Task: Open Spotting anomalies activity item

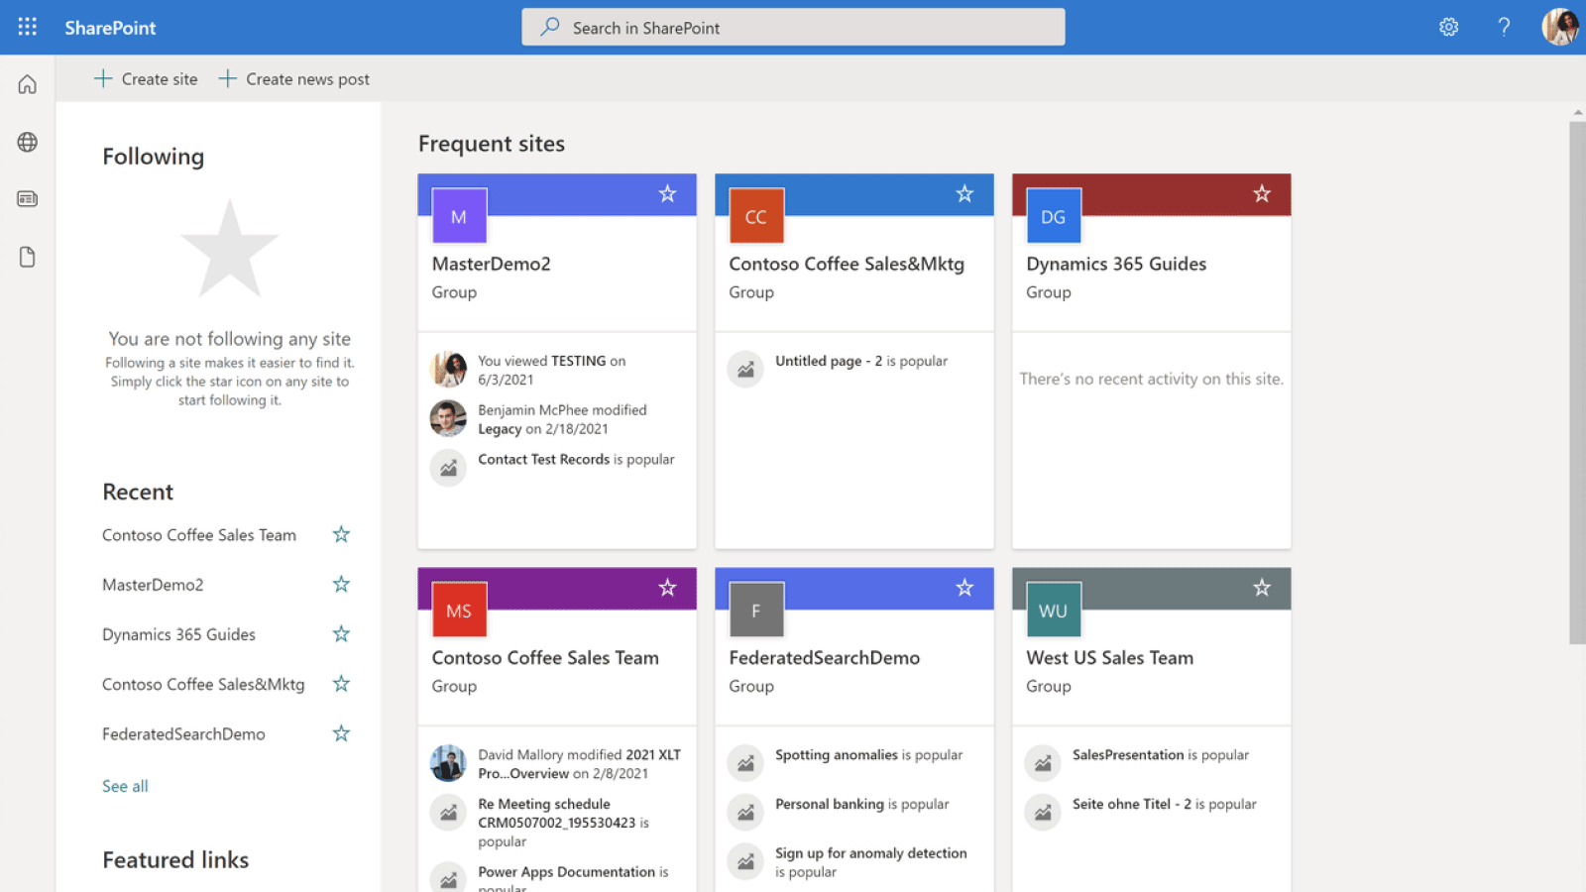Action: coord(868,754)
